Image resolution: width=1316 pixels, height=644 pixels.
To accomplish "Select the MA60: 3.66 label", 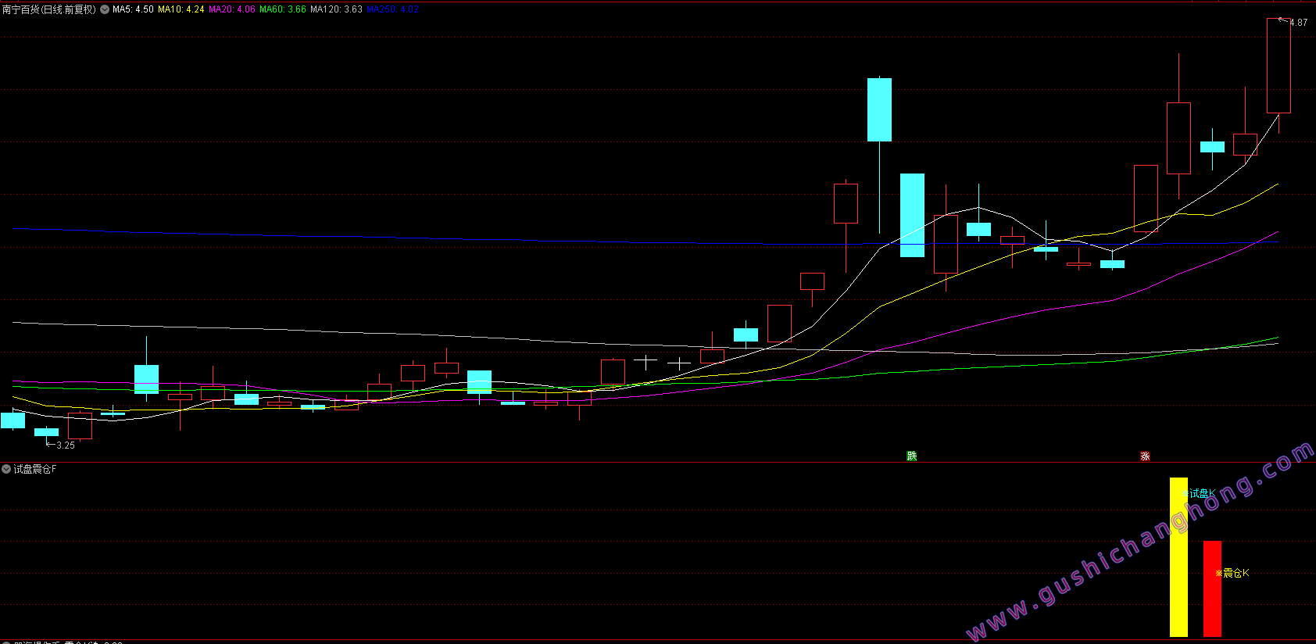I will coord(283,9).
